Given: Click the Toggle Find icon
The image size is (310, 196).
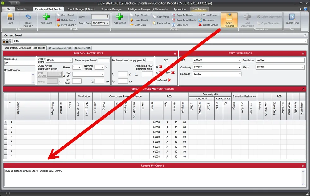Looking at the screenshot, I should click(x=292, y=17).
